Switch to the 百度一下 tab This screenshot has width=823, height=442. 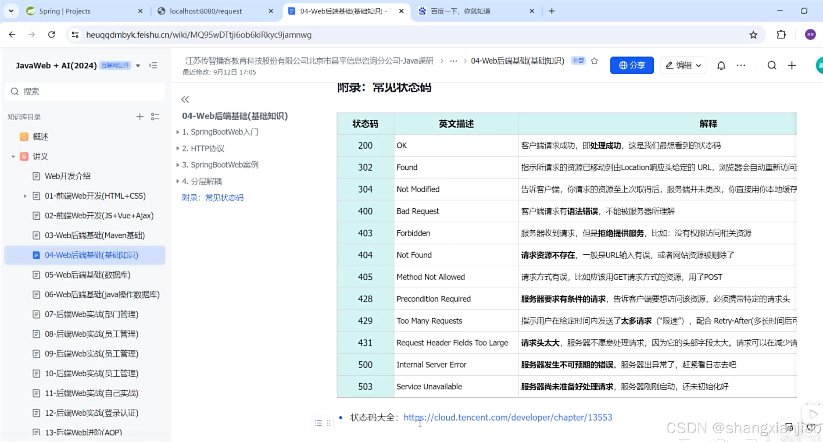(461, 11)
